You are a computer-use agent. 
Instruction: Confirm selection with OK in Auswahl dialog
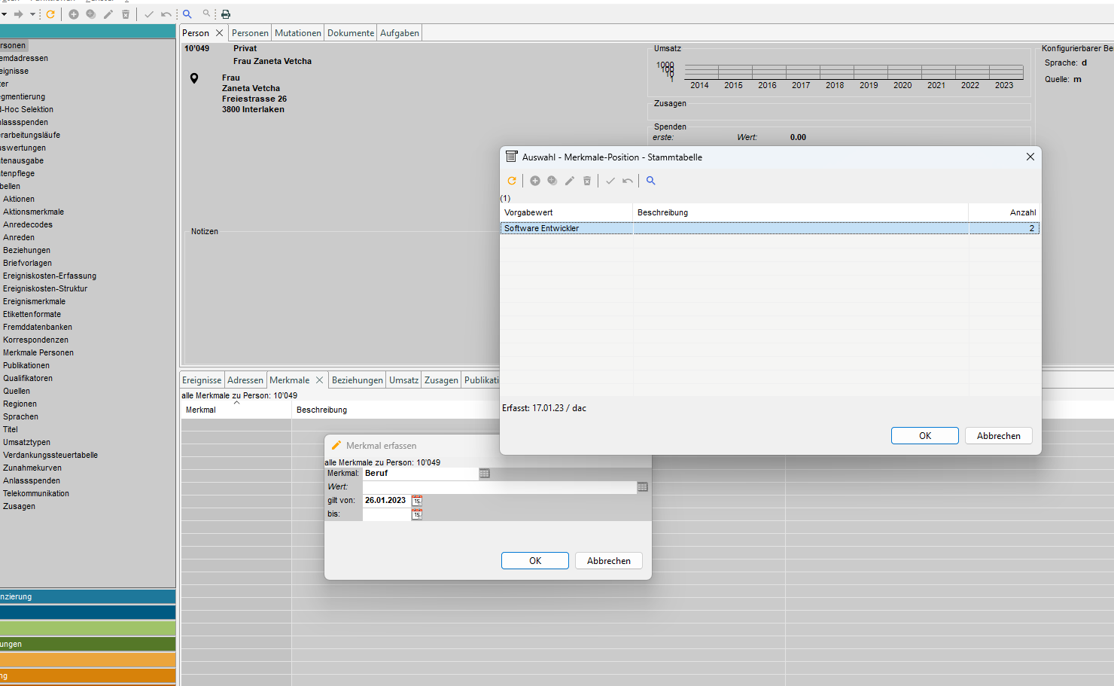pos(924,436)
